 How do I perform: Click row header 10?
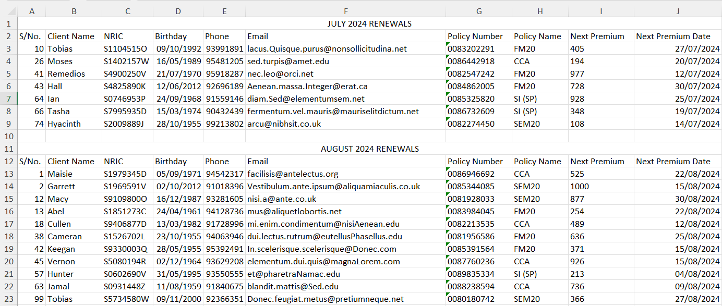8,136
